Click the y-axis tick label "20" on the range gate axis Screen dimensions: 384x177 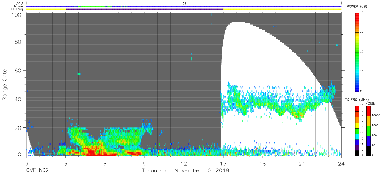coord(18,128)
